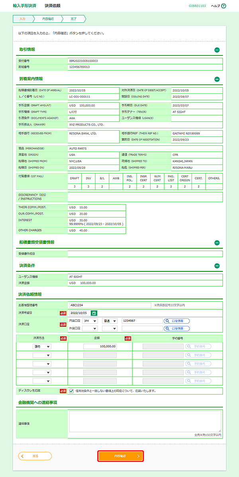Toggle the ディスクレを応諾 checkbox
The width and height of the screenshot is (239, 477).
click(71, 391)
